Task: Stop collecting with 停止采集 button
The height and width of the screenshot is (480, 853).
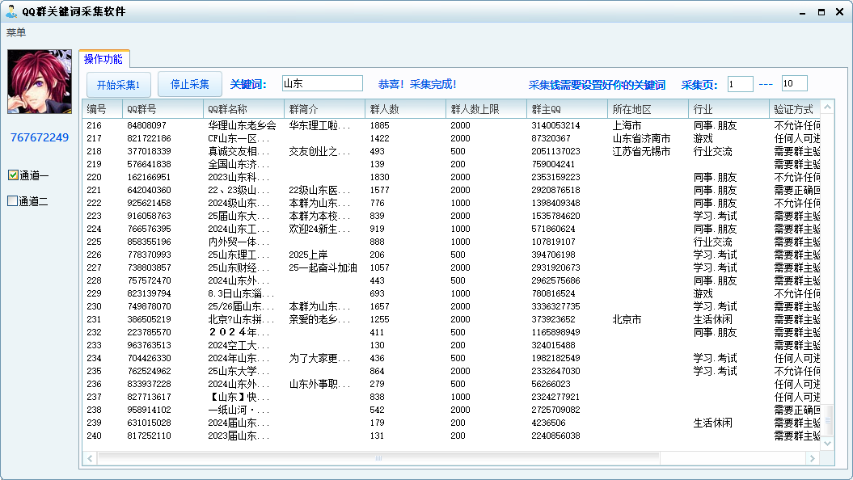Action: pyautogui.click(x=190, y=84)
